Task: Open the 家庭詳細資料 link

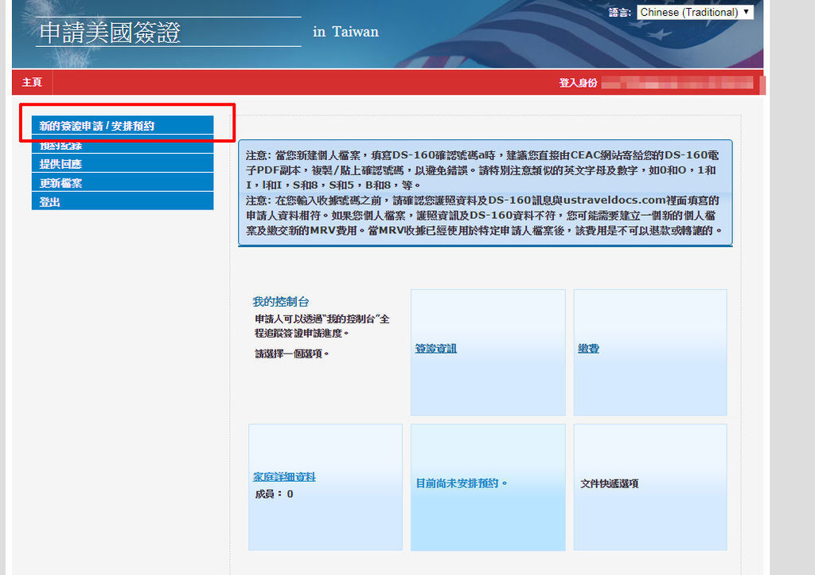Action: pos(284,477)
